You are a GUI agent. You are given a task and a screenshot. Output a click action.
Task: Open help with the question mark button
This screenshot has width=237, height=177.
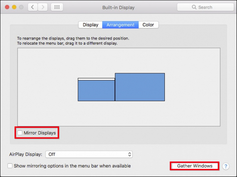[x=226, y=166]
